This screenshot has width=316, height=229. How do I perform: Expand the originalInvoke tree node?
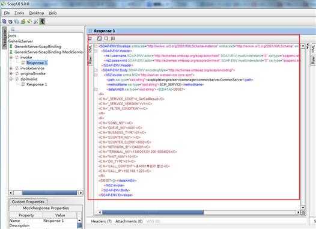pos(11,73)
